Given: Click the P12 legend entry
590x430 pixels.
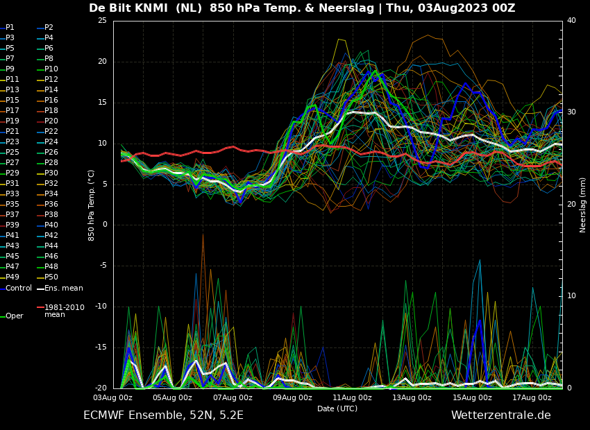Looking at the screenshot, I should 51,80.
